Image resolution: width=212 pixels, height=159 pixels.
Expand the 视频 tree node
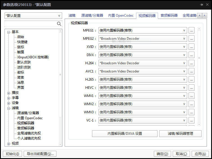[x=9, y=144]
